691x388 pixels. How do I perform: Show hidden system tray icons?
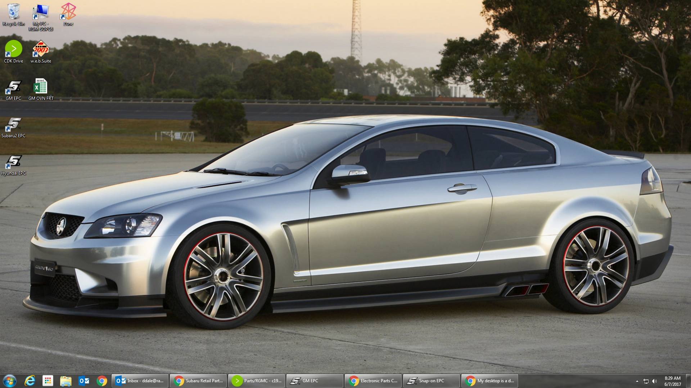click(x=637, y=381)
